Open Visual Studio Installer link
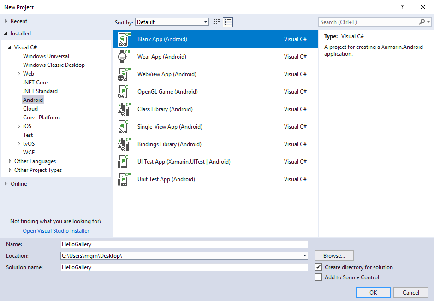The image size is (434, 301). (x=56, y=231)
